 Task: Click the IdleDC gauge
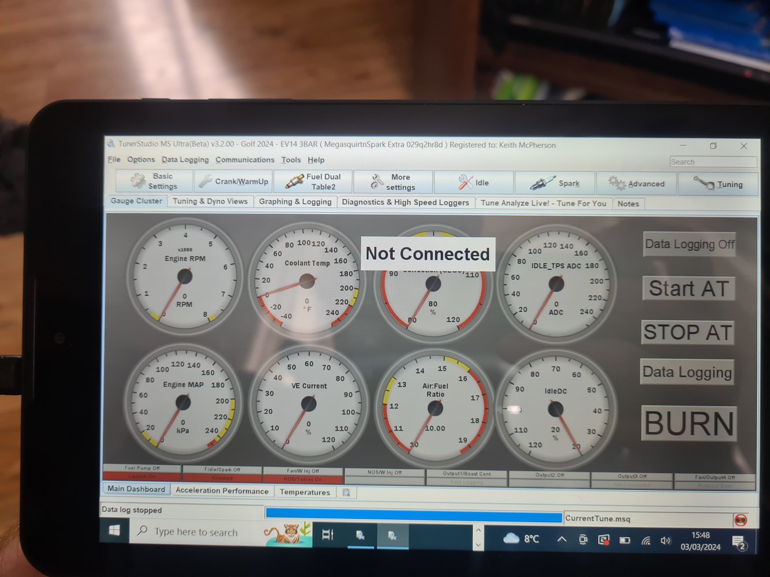click(555, 409)
